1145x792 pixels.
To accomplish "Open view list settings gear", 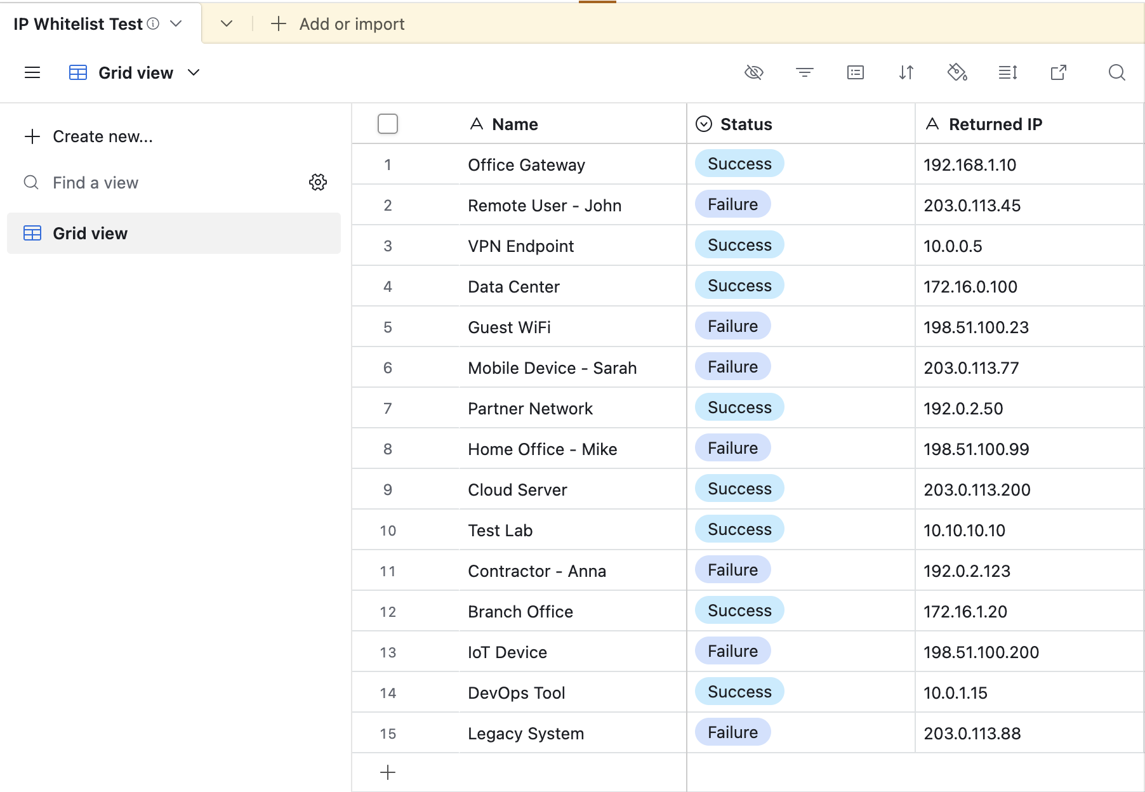I will pos(318,182).
